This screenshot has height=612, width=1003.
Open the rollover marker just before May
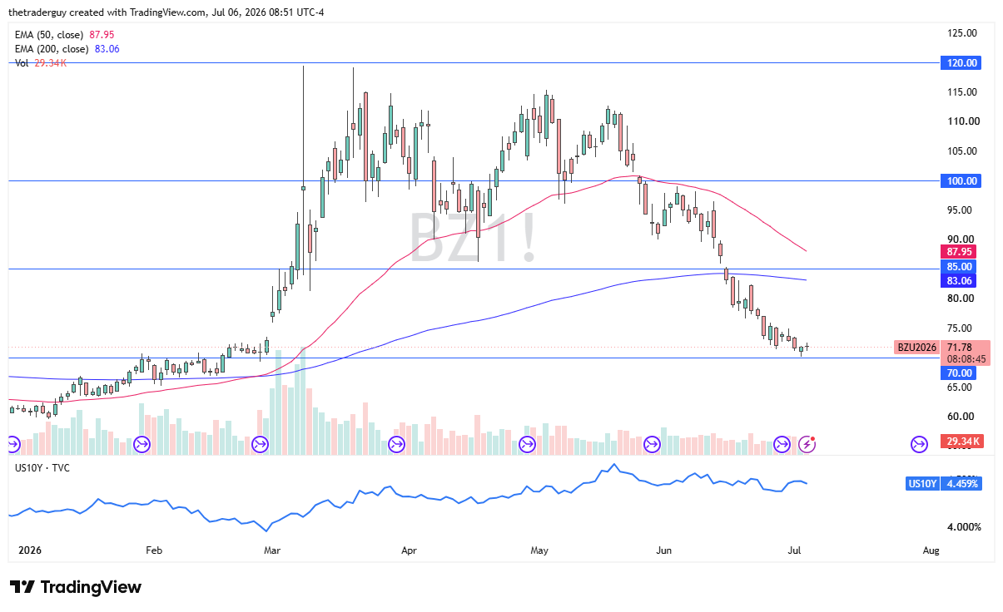[x=527, y=444]
